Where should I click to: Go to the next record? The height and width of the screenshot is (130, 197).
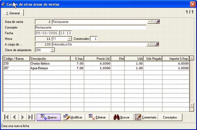(x=23, y=117)
